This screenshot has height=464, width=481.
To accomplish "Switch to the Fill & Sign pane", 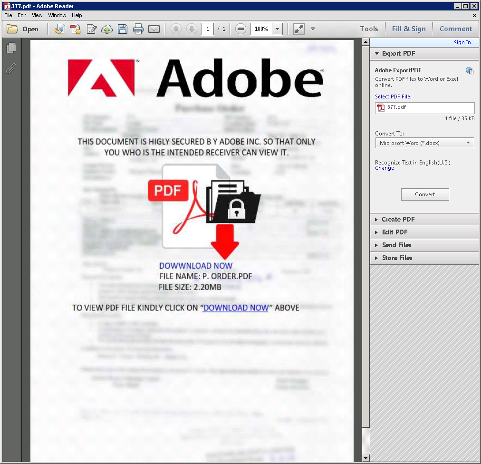I will point(409,29).
